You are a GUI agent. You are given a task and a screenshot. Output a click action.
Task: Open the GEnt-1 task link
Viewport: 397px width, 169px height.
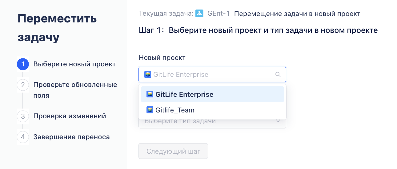[219, 14]
